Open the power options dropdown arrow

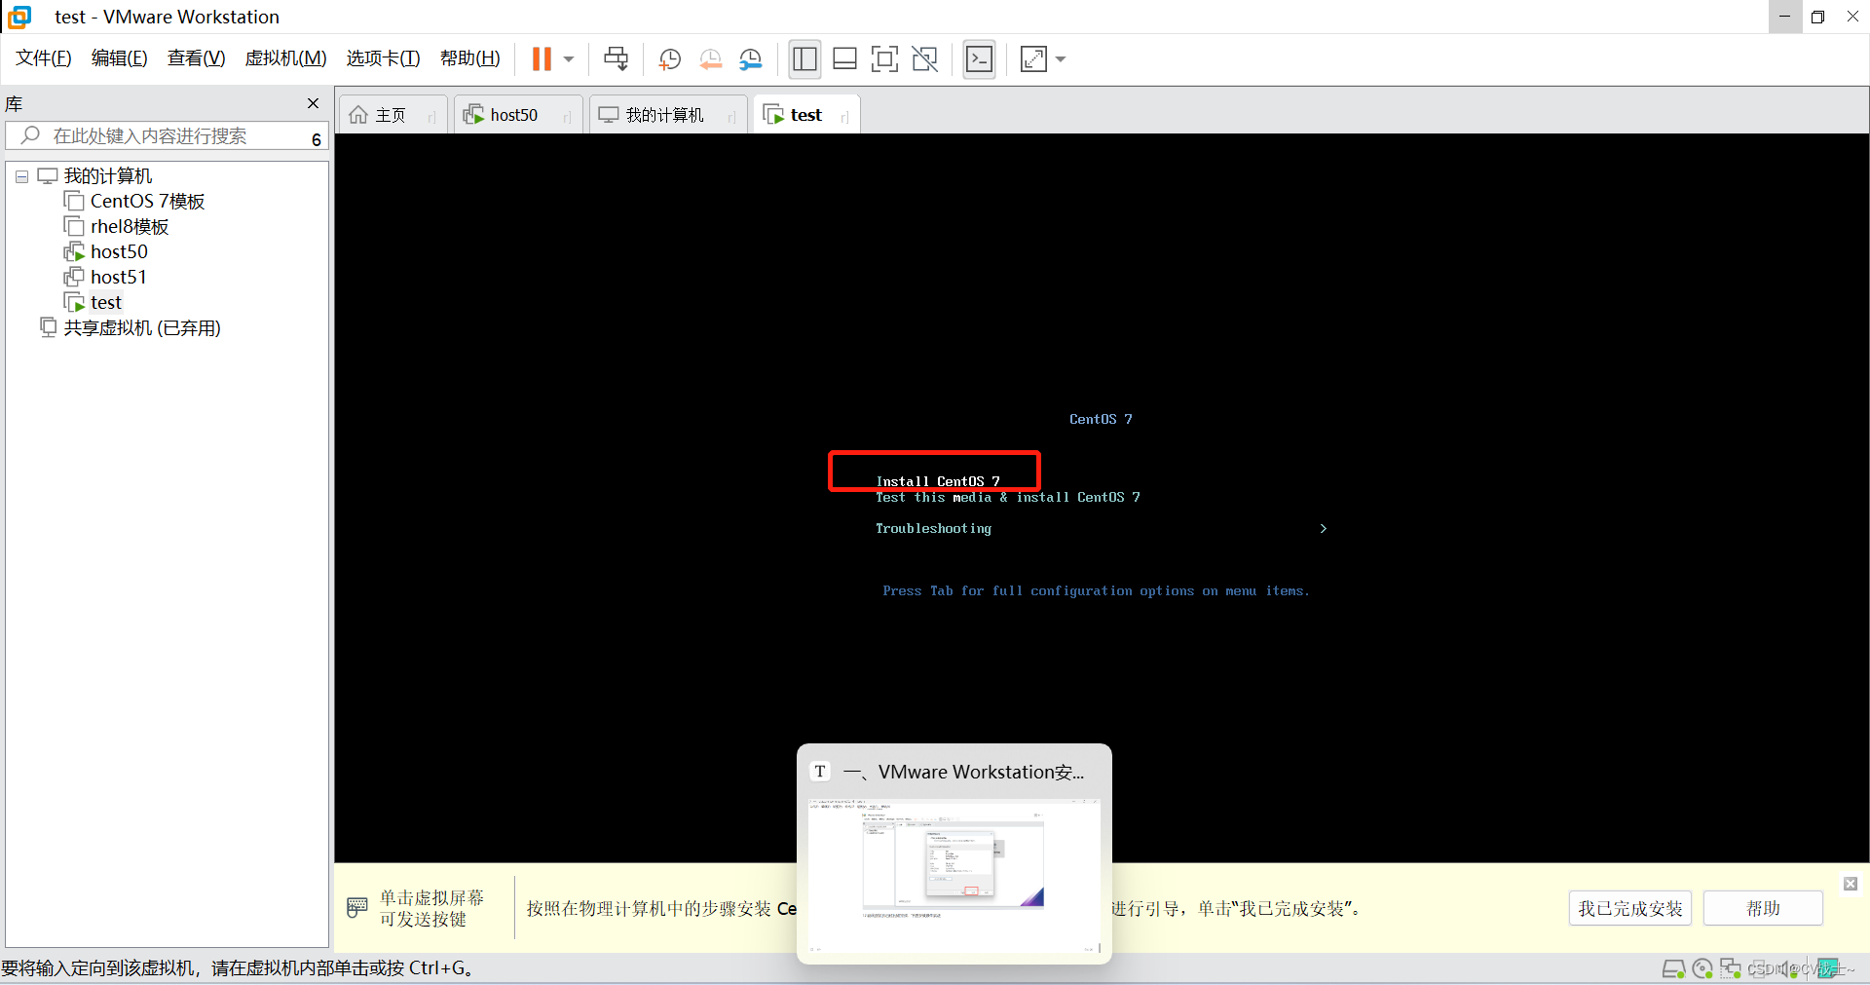pyautogui.click(x=569, y=59)
